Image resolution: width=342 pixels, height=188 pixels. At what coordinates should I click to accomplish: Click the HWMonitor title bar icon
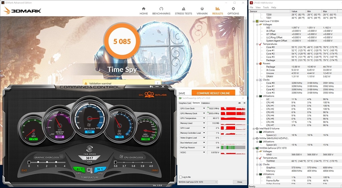(x=251, y=3)
